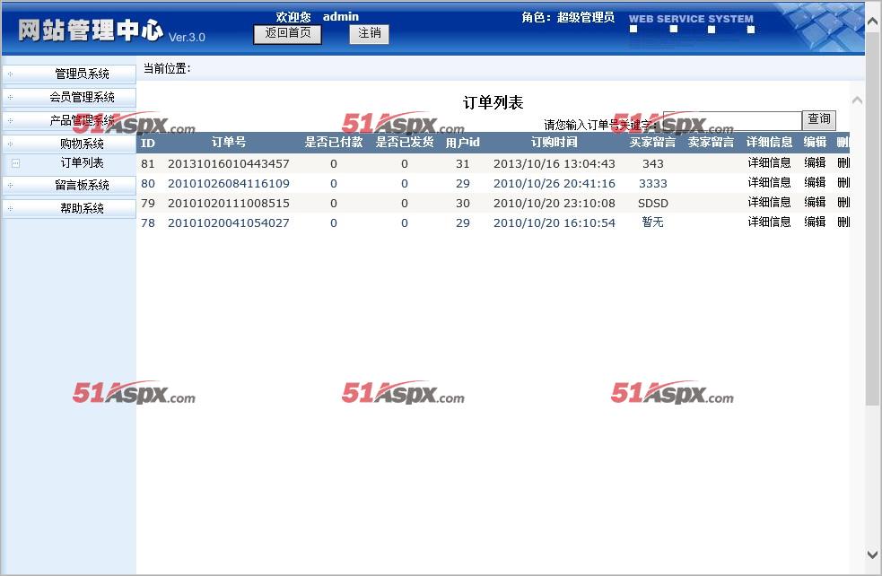
Task: Expand the 会员管理系统 menu icon
Action: 10,97
